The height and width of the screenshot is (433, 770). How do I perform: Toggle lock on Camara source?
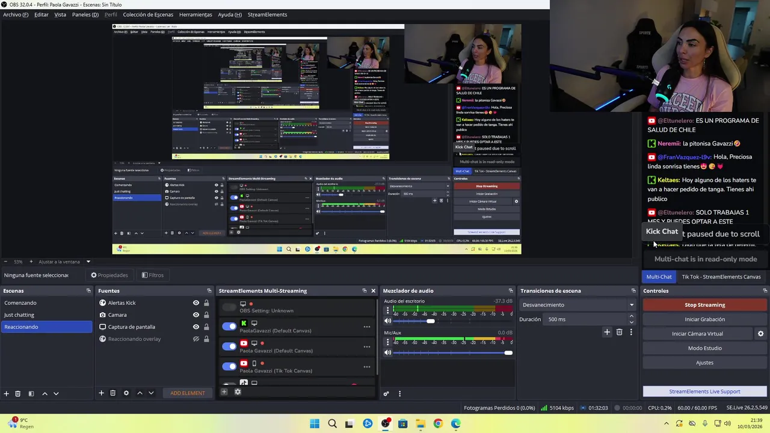(206, 315)
